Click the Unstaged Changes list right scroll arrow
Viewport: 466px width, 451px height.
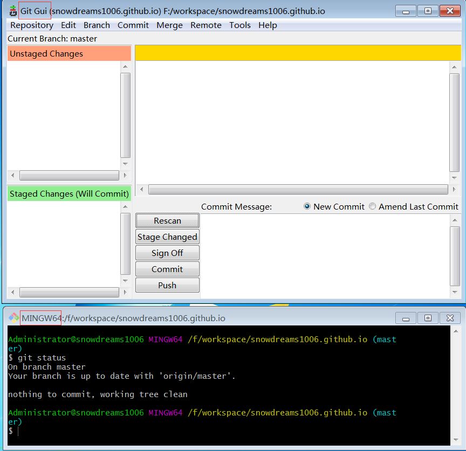point(125,175)
